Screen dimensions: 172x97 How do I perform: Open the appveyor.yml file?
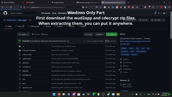[x=27, y=88]
